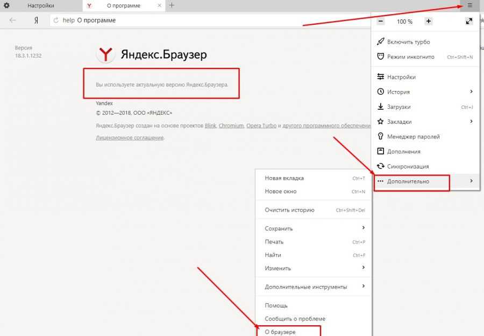
Task: Click the Дополнения extensions icon
Action: (381, 151)
